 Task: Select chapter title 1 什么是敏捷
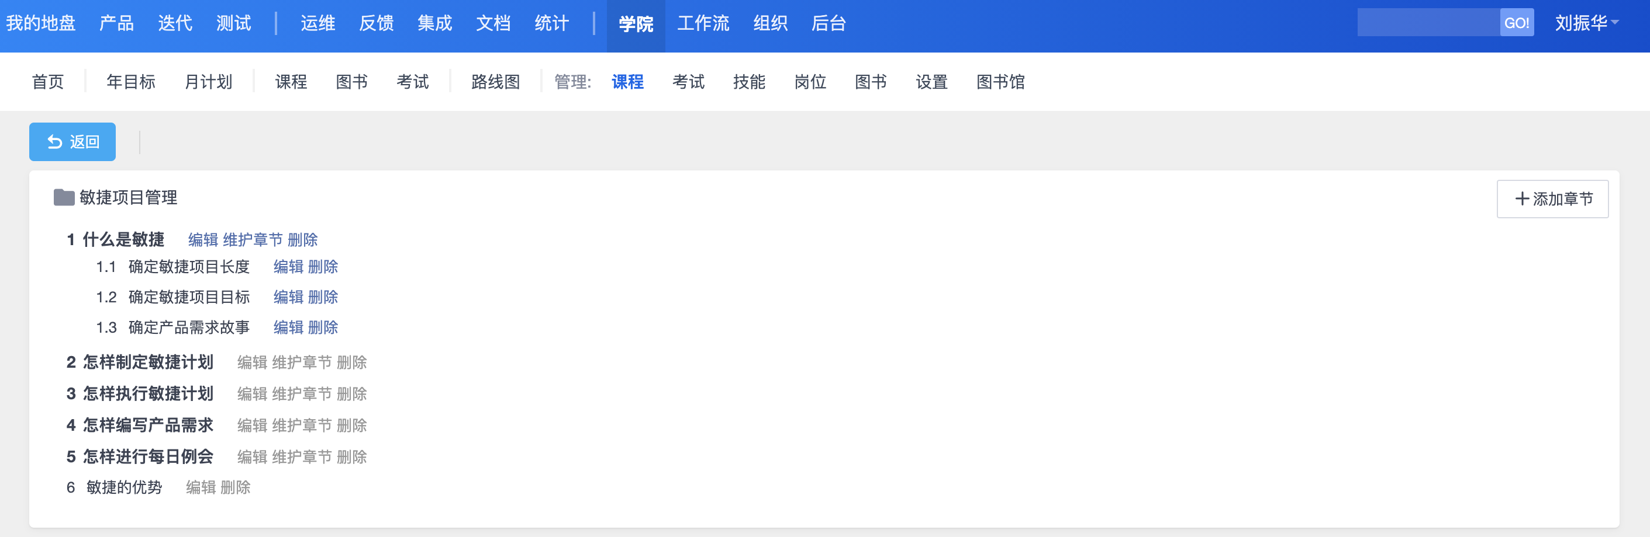point(116,240)
